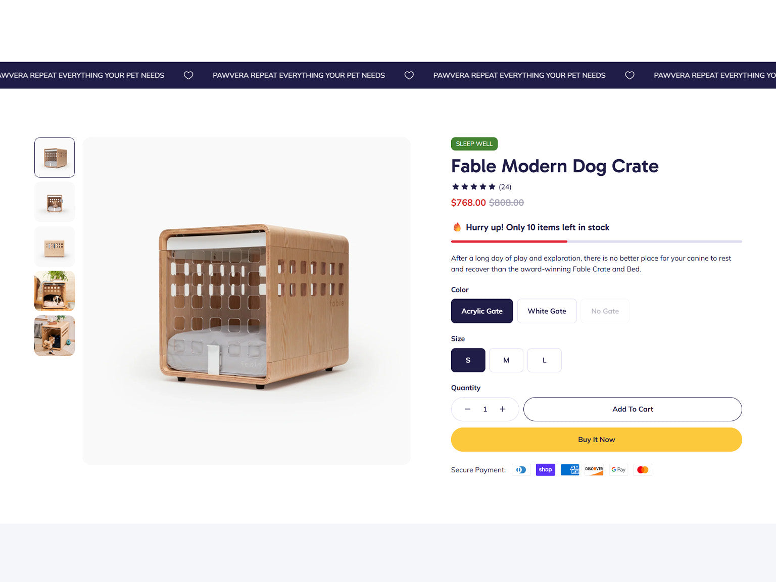Image resolution: width=776 pixels, height=582 pixels.
Task: Choose the No Gate color option
Action: pos(605,311)
